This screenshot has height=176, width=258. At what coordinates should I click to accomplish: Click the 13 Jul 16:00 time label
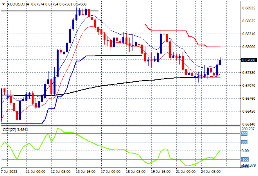[x=86, y=172]
